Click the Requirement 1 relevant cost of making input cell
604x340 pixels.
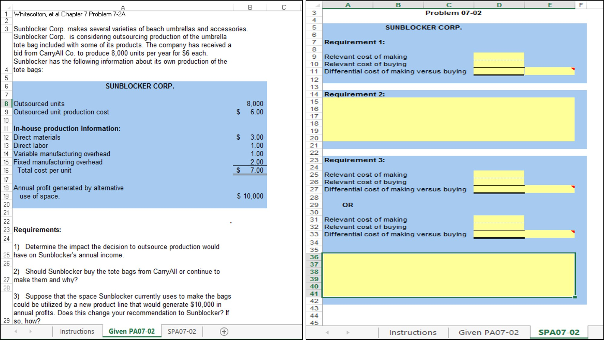tap(499, 57)
